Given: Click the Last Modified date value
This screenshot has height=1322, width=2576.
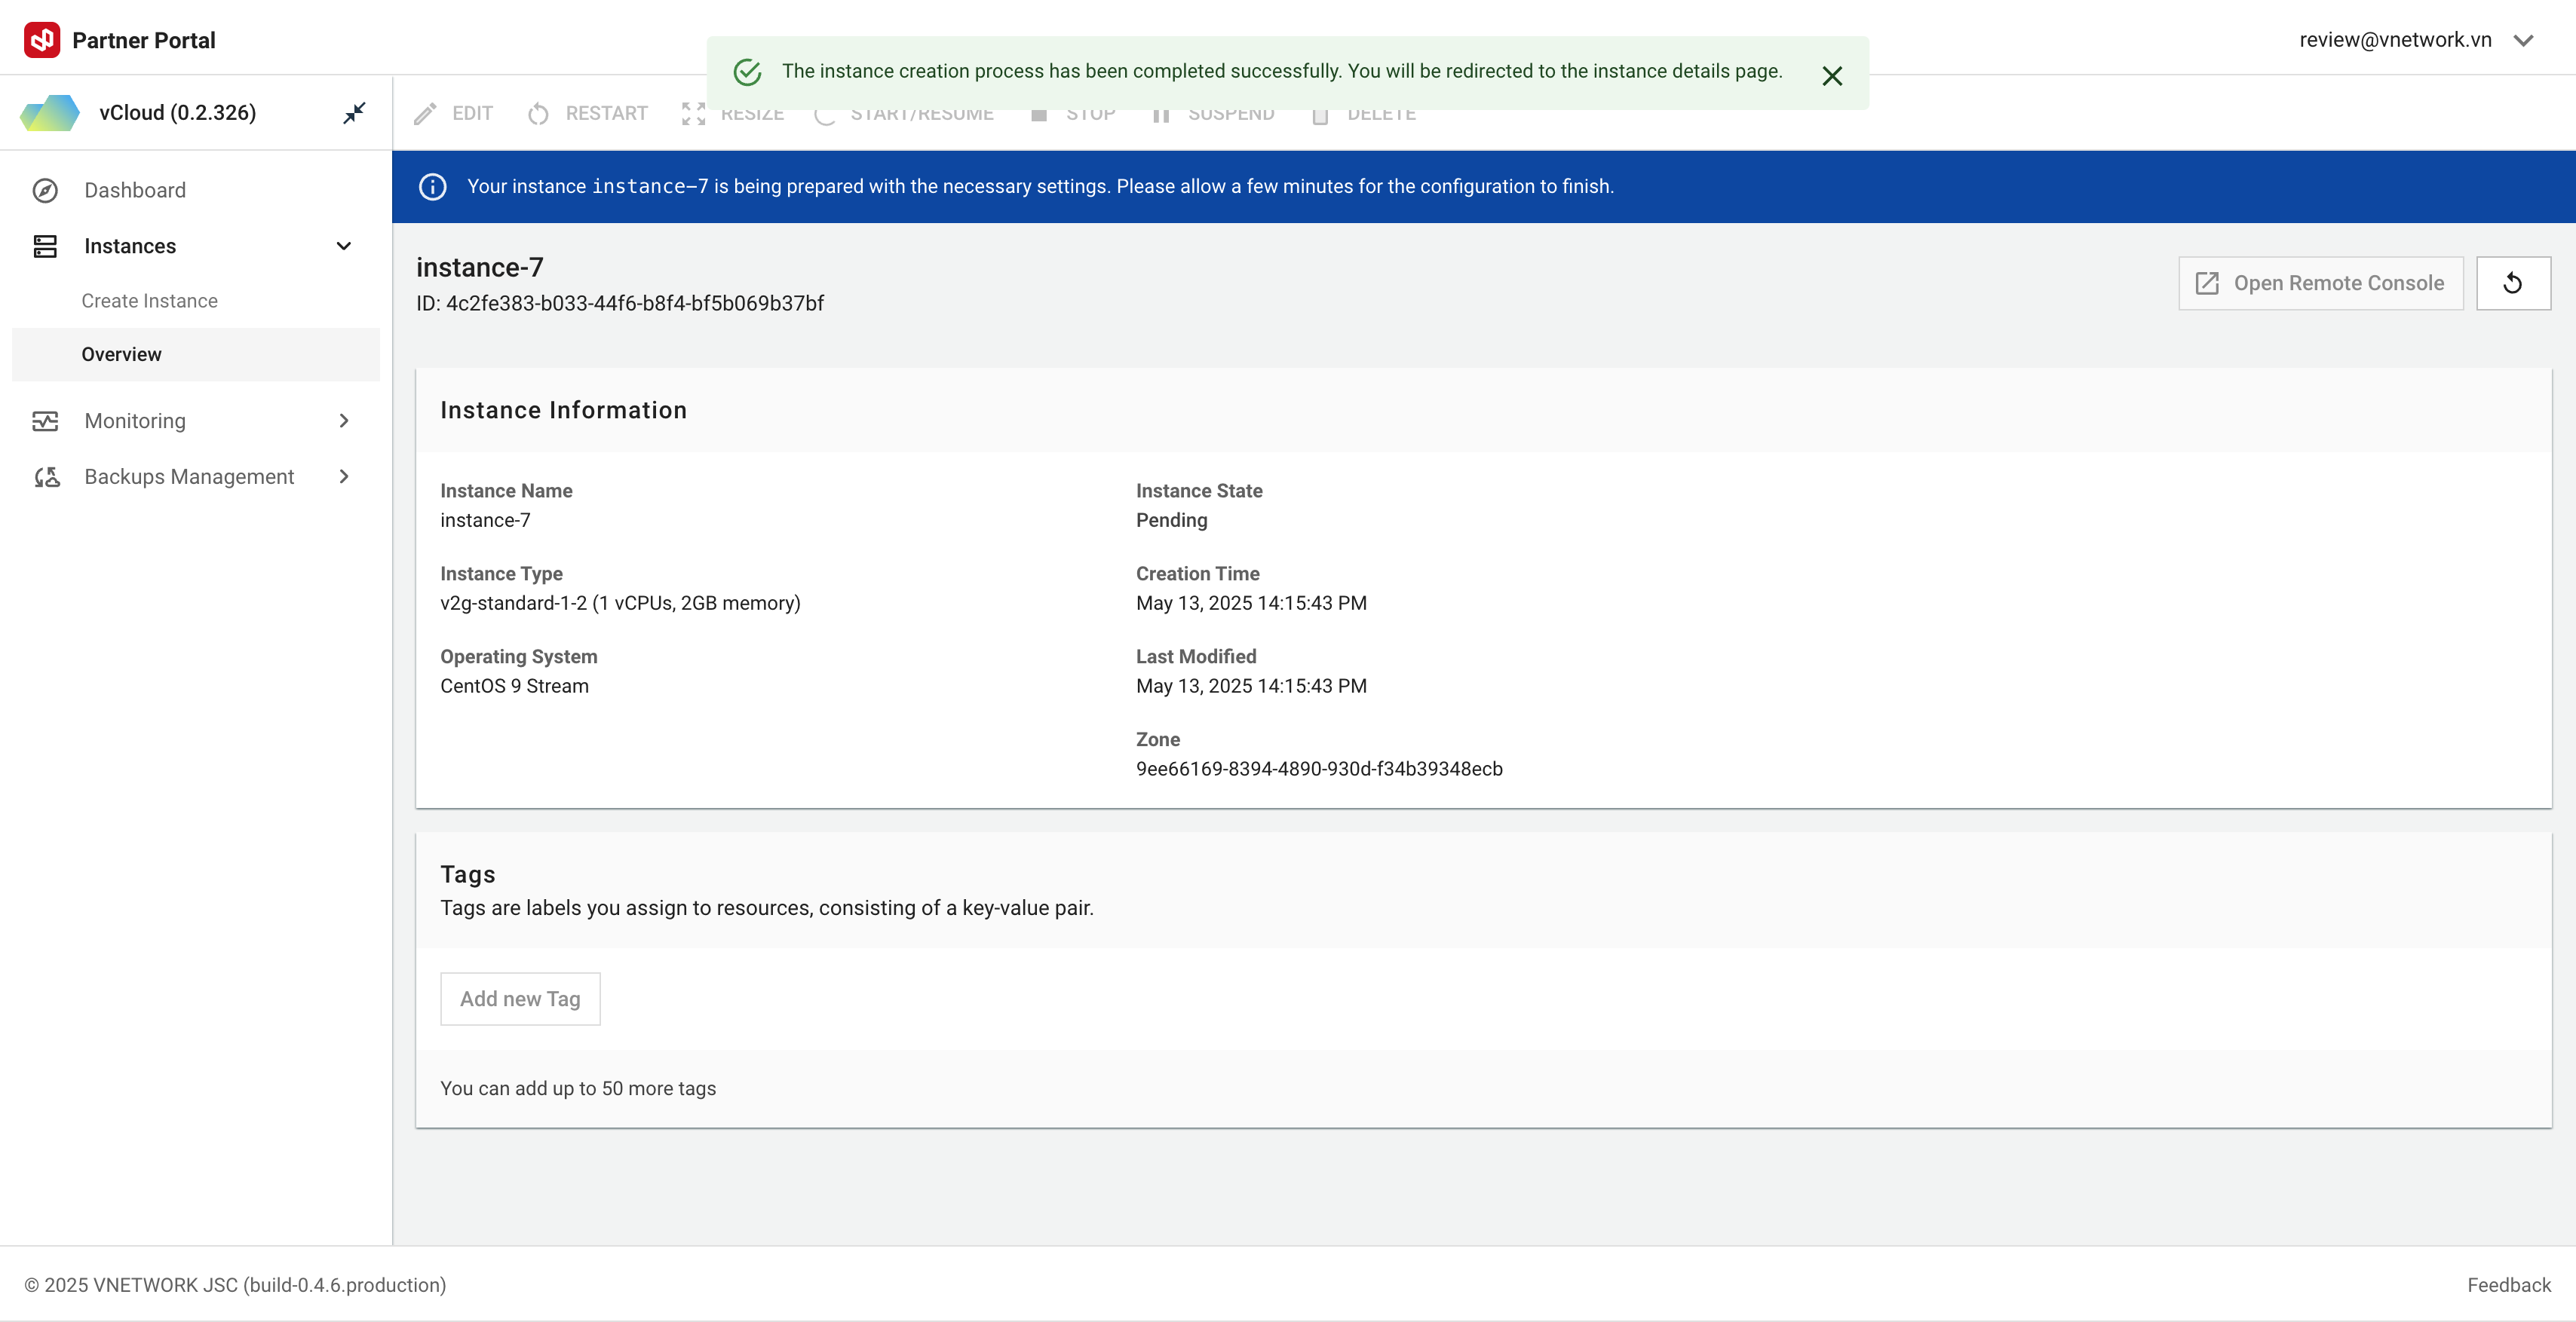Looking at the screenshot, I should (1251, 687).
